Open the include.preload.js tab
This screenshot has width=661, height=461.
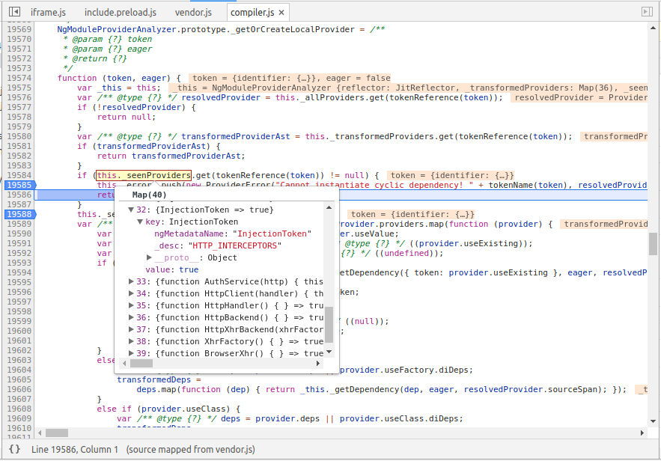tap(120, 13)
